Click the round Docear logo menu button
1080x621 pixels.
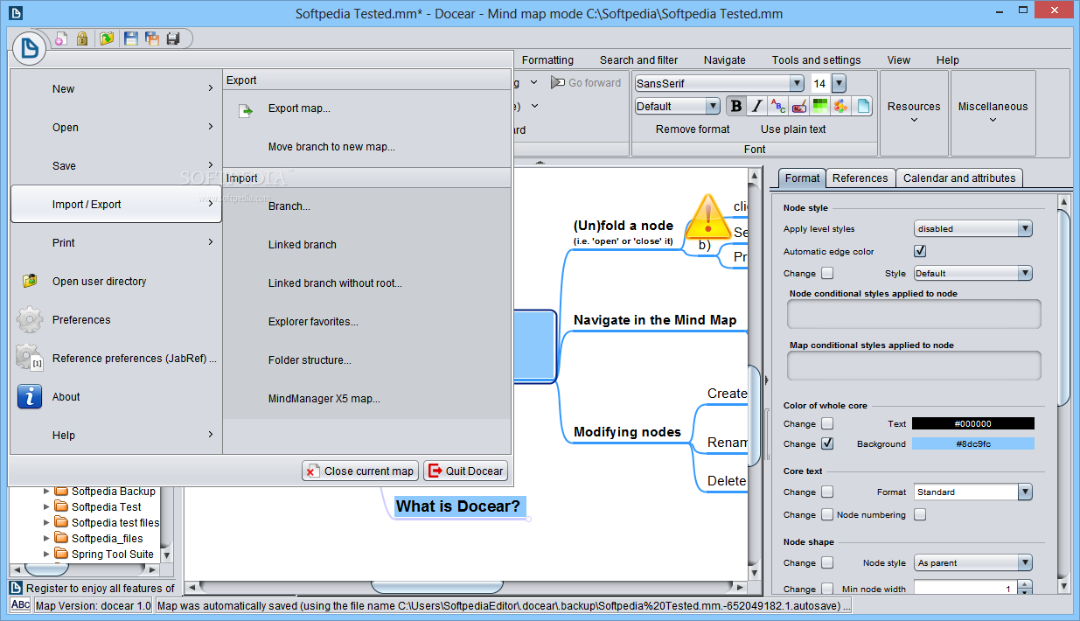[x=29, y=47]
